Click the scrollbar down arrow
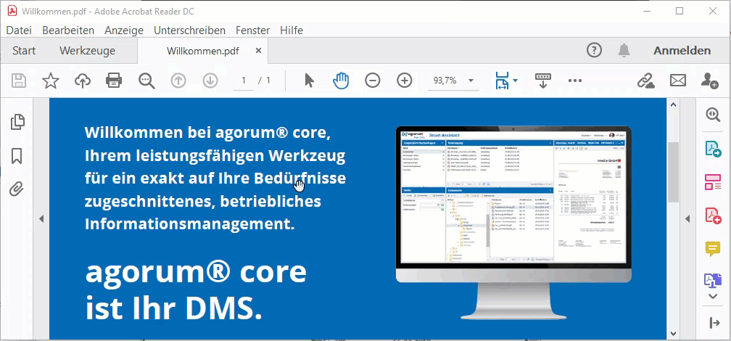The image size is (731, 341). (x=673, y=333)
